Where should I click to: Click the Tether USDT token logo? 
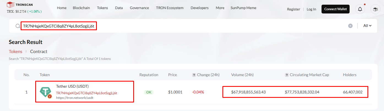(45, 92)
